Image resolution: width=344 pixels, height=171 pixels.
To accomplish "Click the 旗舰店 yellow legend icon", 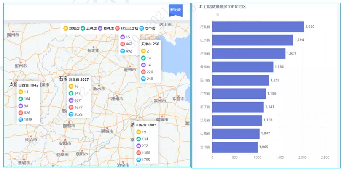I will (66, 28).
